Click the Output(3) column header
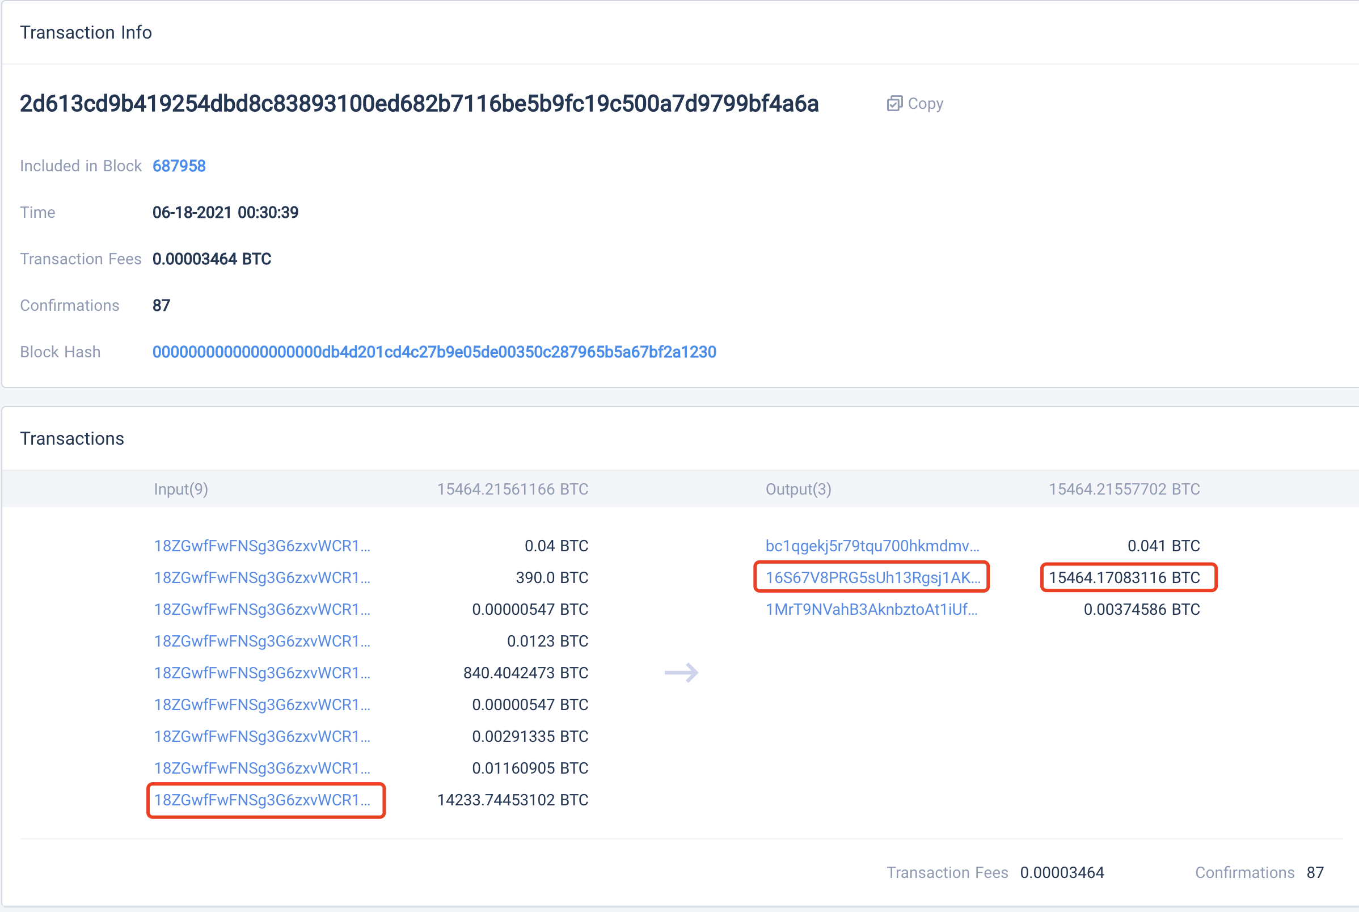 798,489
